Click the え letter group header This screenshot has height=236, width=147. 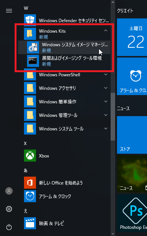(25, 211)
